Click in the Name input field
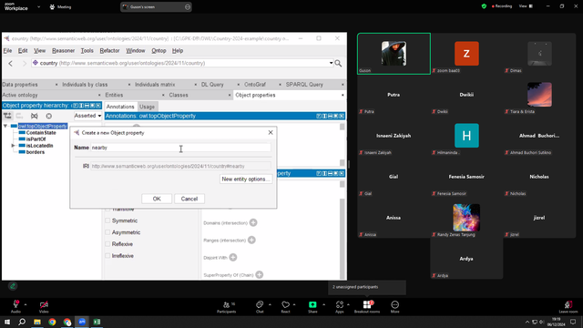This screenshot has height=328, width=583. pyautogui.click(x=180, y=148)
